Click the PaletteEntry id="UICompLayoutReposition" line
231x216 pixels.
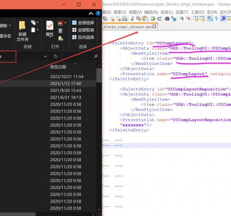pyautogui.click(x=175, y=89)
